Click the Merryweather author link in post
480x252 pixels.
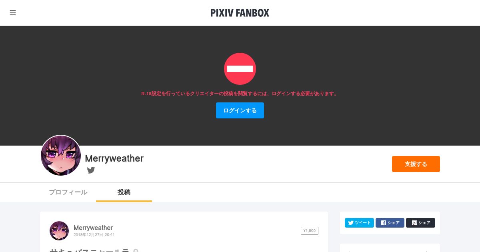93,228
